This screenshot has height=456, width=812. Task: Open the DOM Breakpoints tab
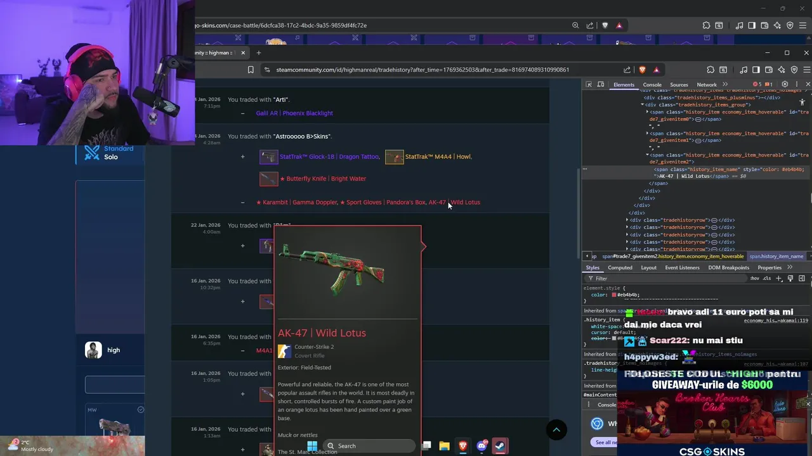pyautogui.click(x=728, y=267)
